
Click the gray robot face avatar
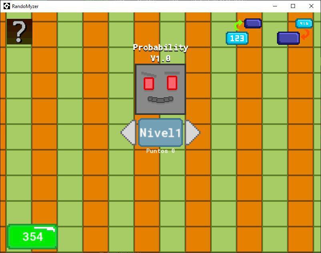tap(160, 89)
